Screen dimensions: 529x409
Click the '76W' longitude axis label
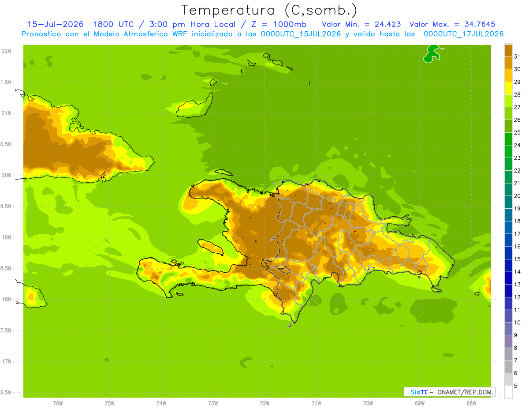pyautogui.click(x=58, y=403)
